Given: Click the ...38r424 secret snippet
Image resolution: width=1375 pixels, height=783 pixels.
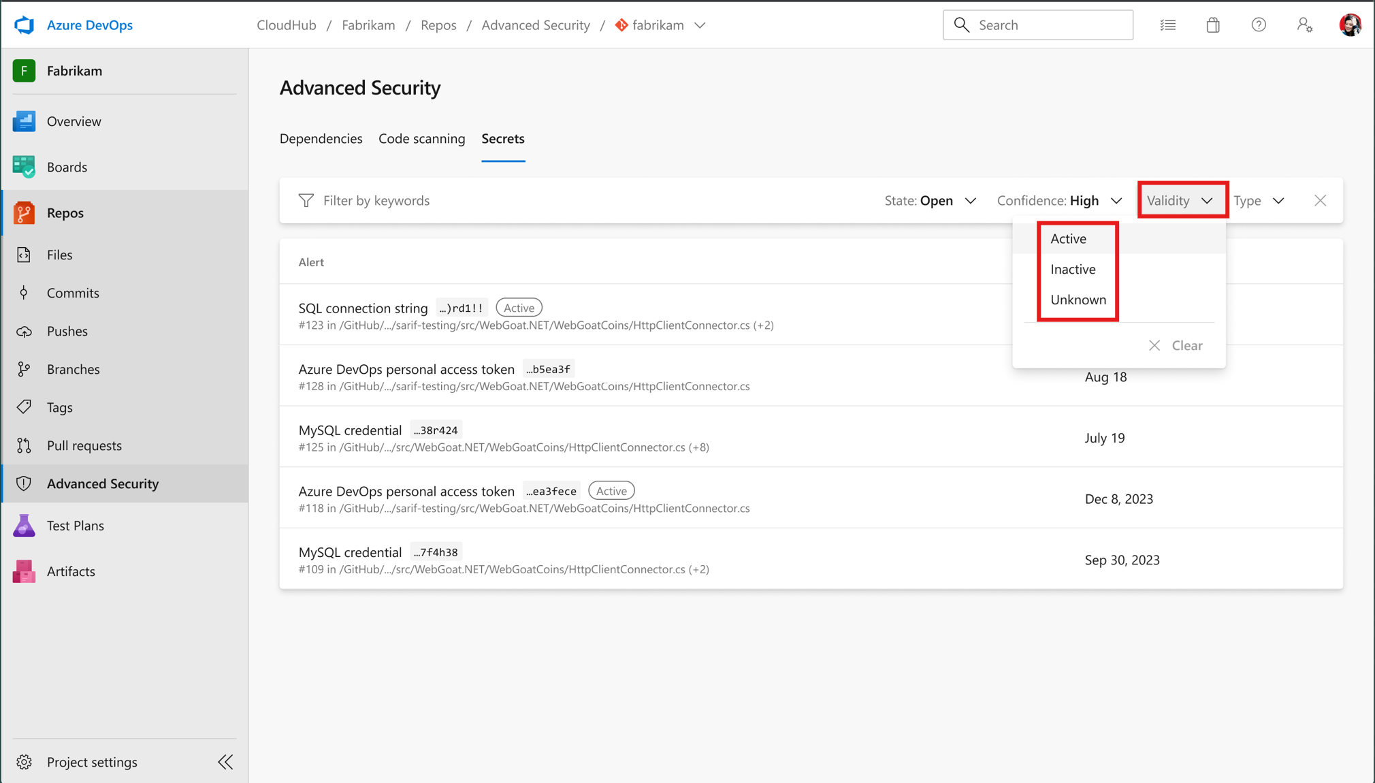Looking at the screenshot, I should click(436, 430).
